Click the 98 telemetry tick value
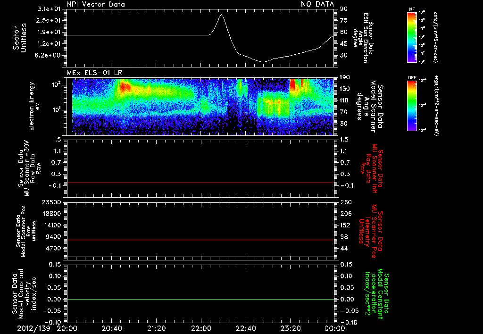Image resolution: width=483 pixels, height=334 pixels. (x=344, y=237)
